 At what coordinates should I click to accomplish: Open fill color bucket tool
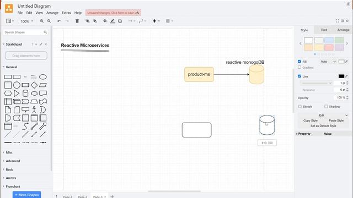click(105, 21)
